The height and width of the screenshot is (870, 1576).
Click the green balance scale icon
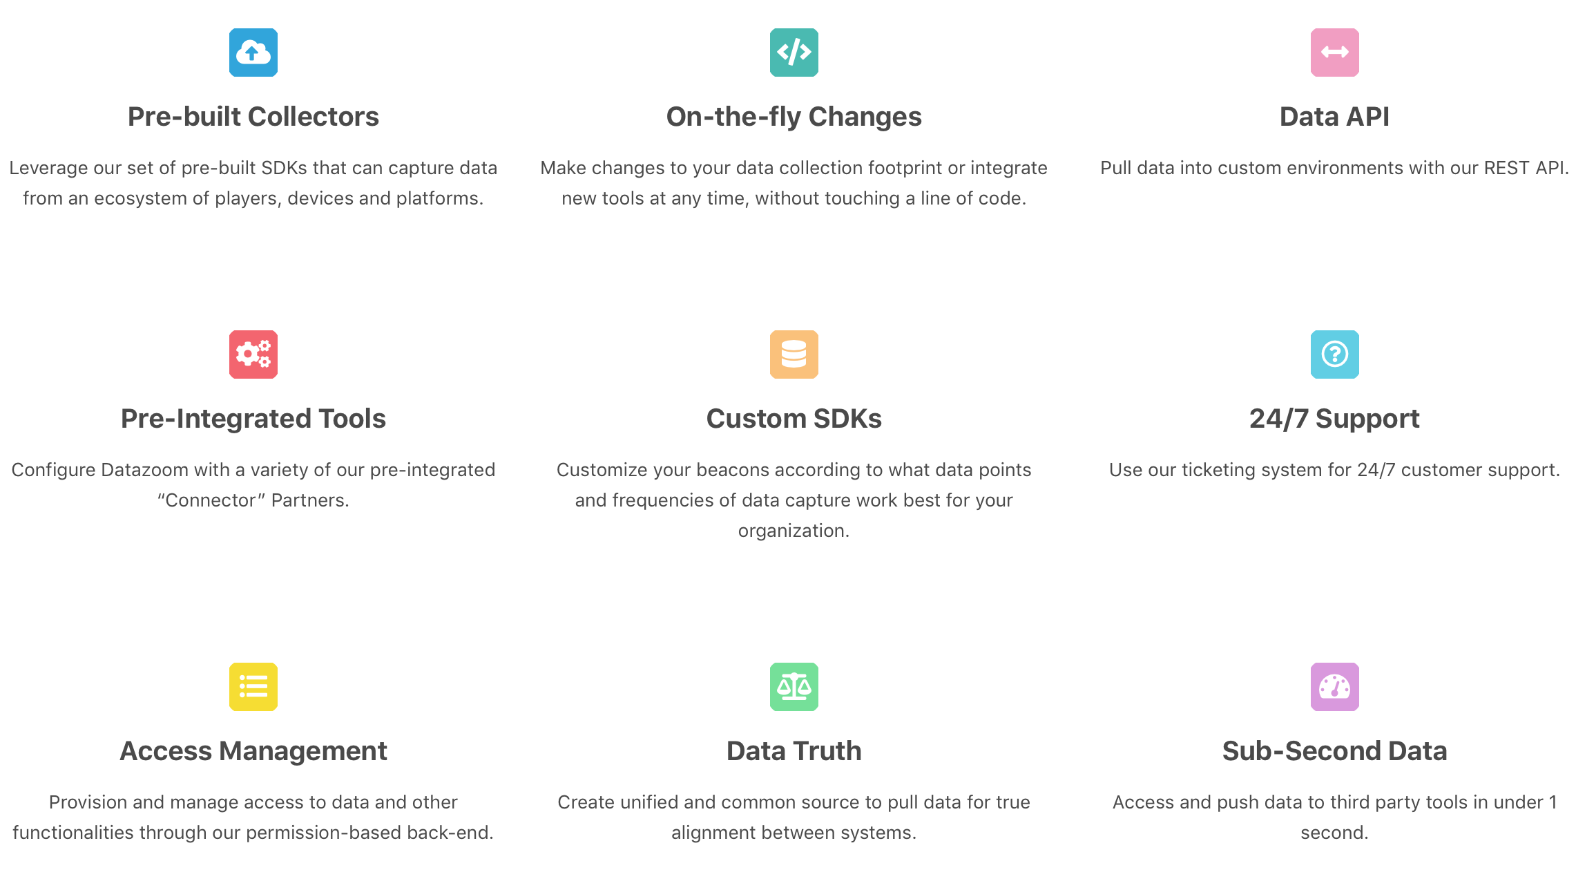794,687
